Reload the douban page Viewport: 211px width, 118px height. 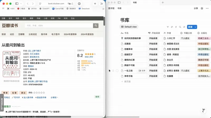pos(72,4)
